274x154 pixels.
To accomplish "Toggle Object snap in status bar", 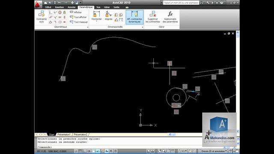I will pyautogui.click(x=93, y=151).
